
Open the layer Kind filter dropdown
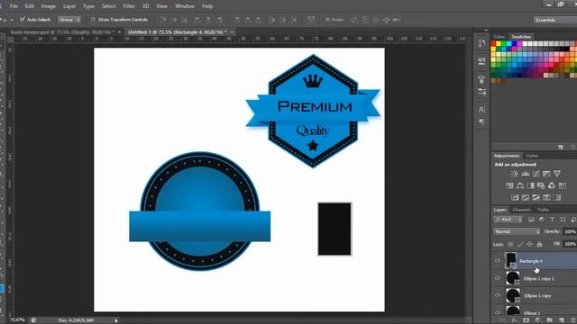[x=508, y=220]
